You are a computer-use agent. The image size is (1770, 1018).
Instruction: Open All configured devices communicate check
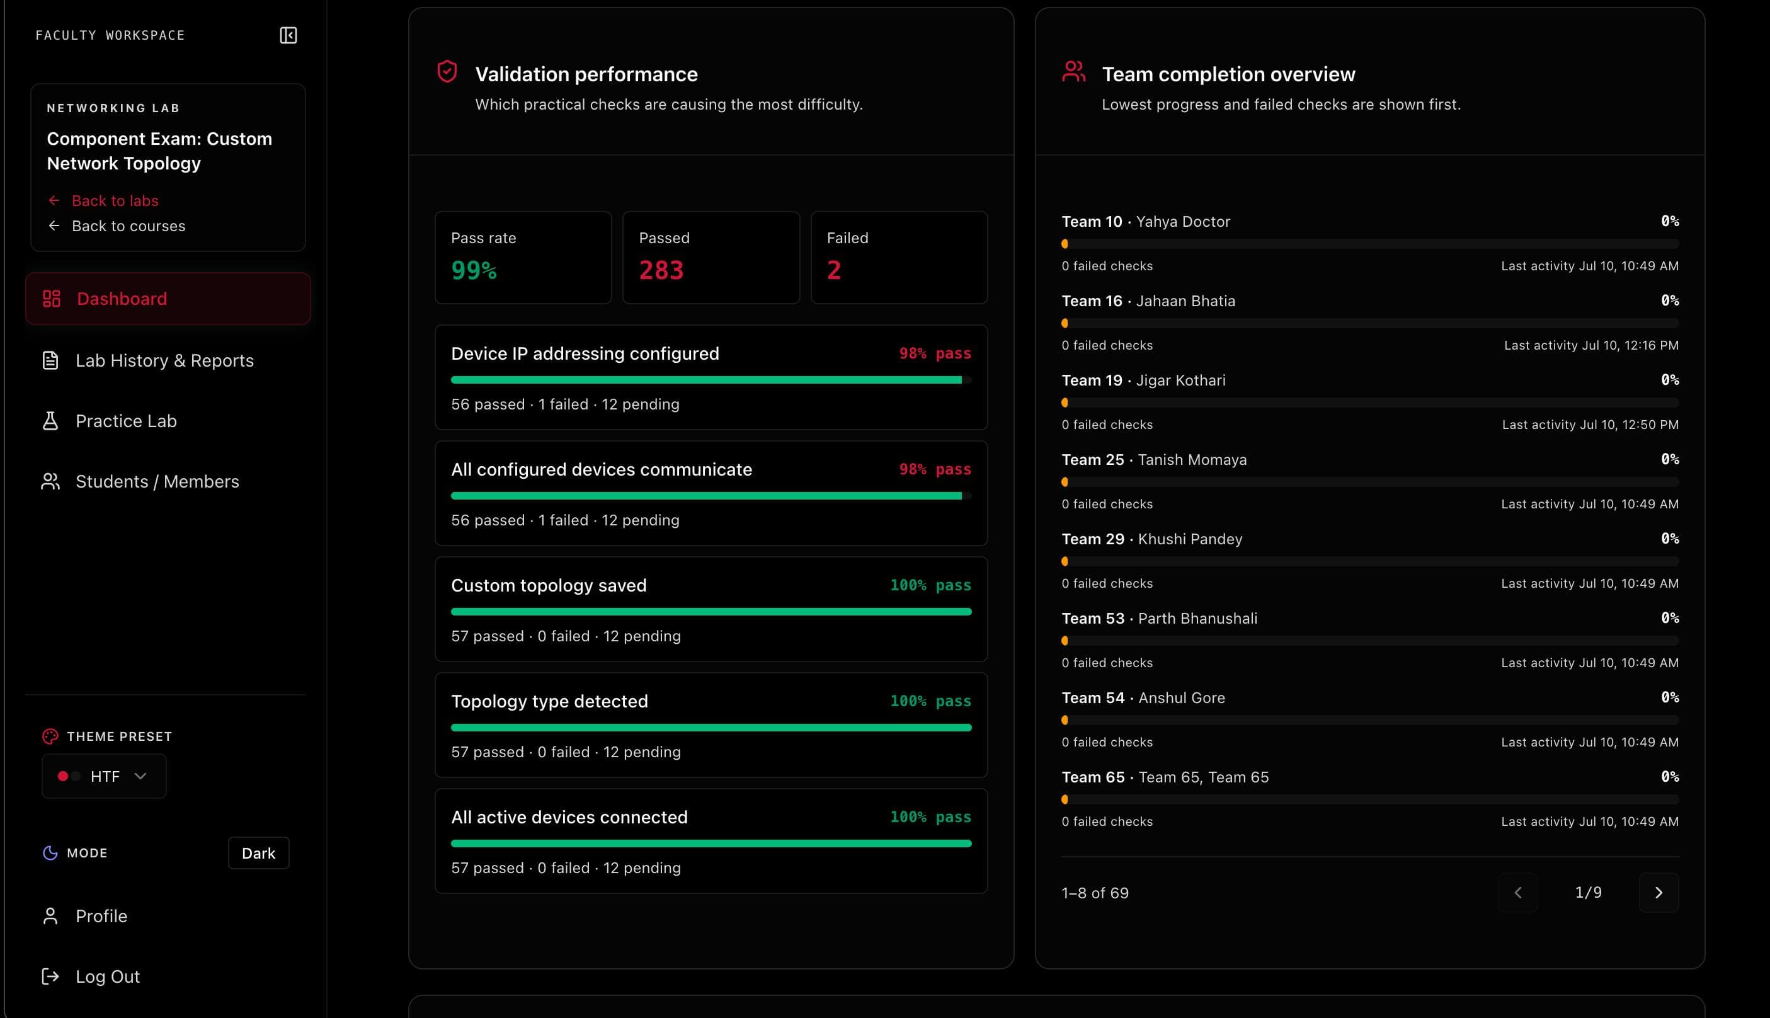click(x=711, y=493)
